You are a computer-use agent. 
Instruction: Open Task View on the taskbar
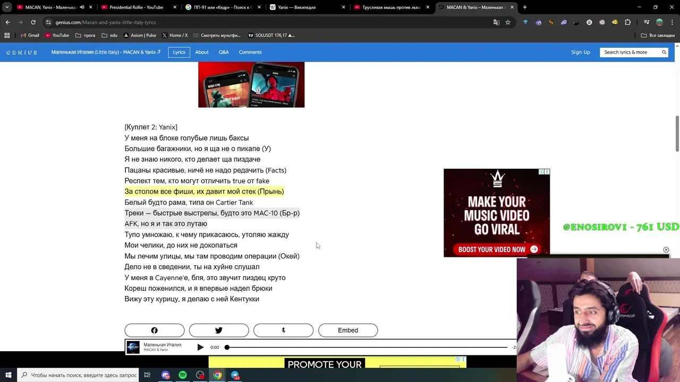tap(147, 375)
